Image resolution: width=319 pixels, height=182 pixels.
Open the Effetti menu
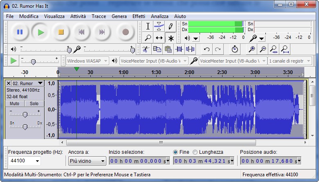[139, 16]
